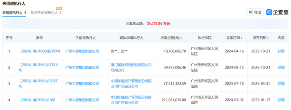Open 详情 for row 1
291x110 pixels.
[281, 51]
